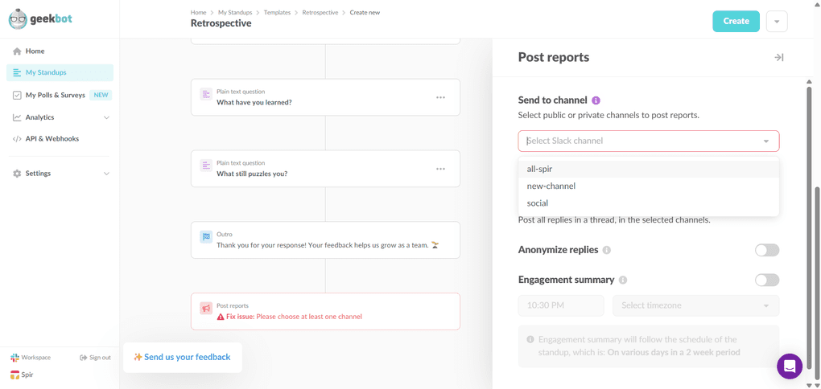This screenshot has height=389, width=821.
Task: Click info icon beside Anonymize replies
Action: coord(607,251)
